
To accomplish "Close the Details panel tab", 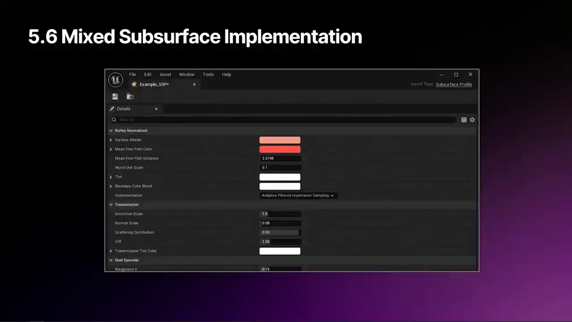I will [x=156, y=109].
